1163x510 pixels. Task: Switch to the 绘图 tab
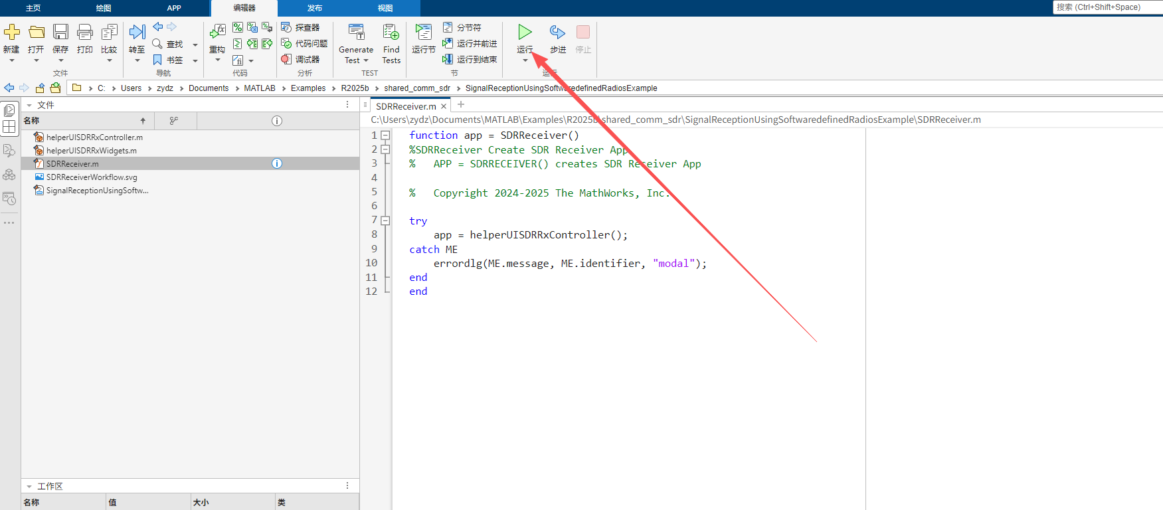pyautogui.click(x=104, y=8)
